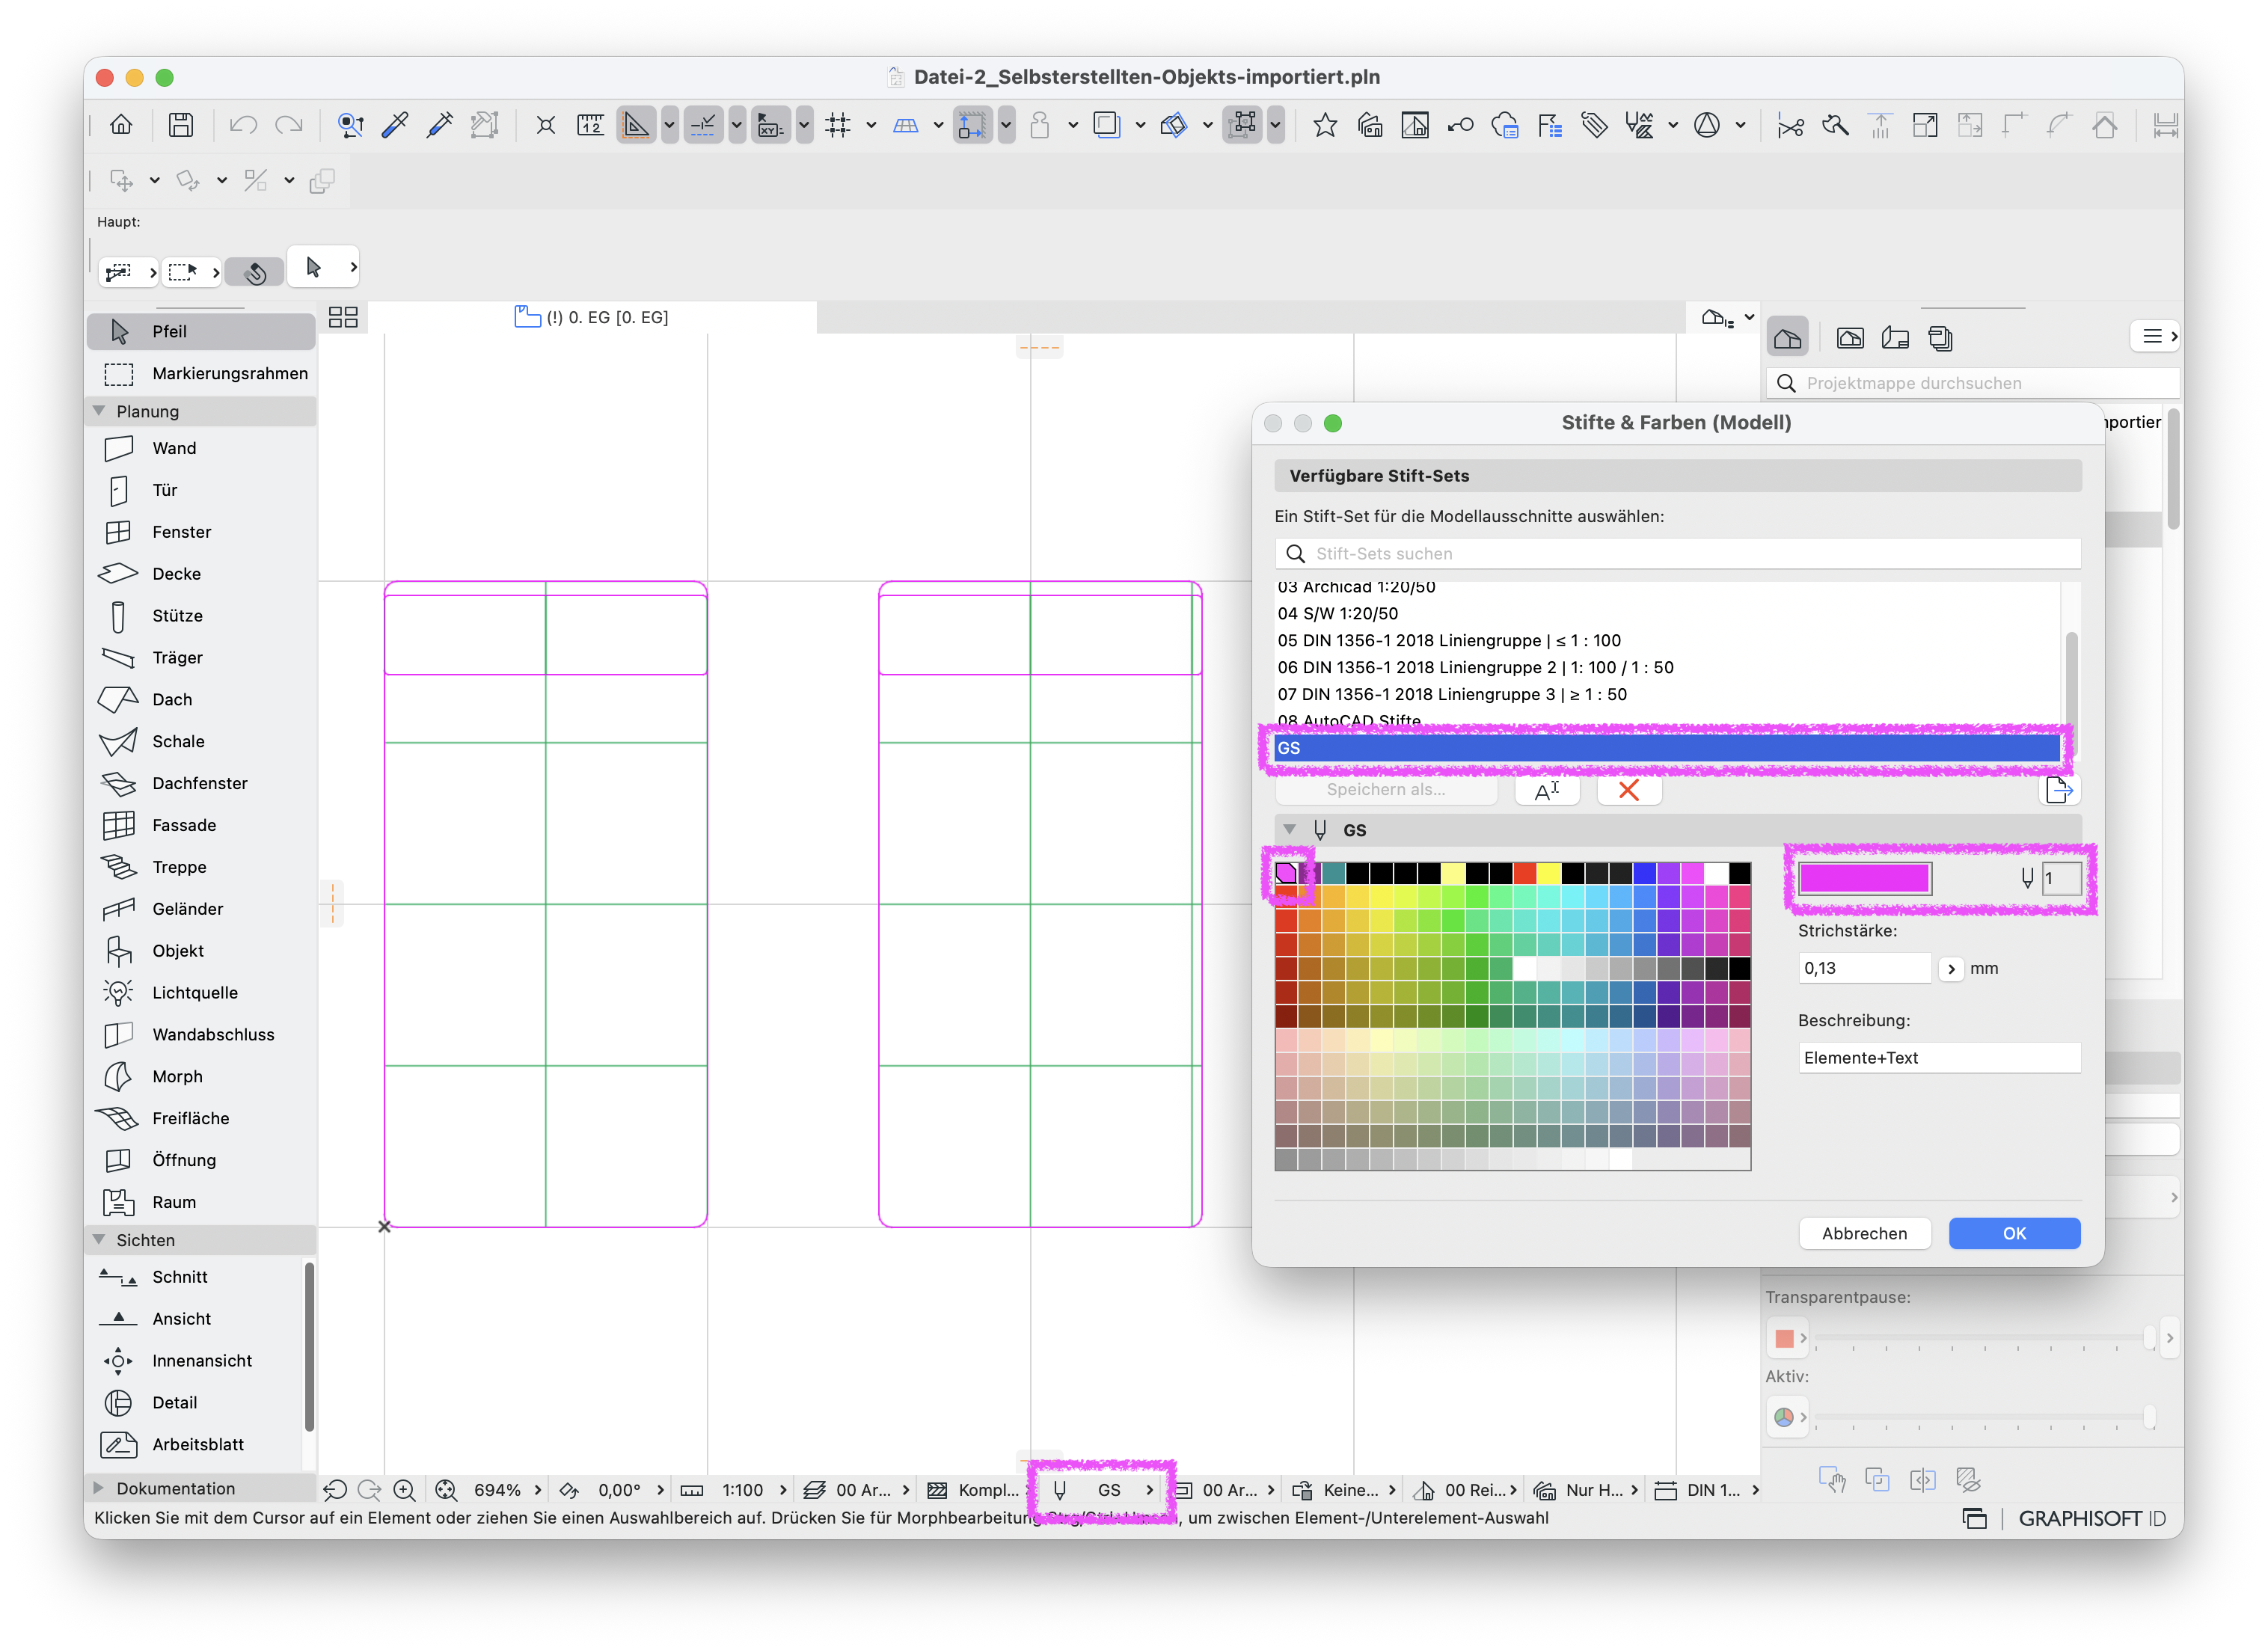Collapse the Planung toolbox group

click(x=98, y=411)
